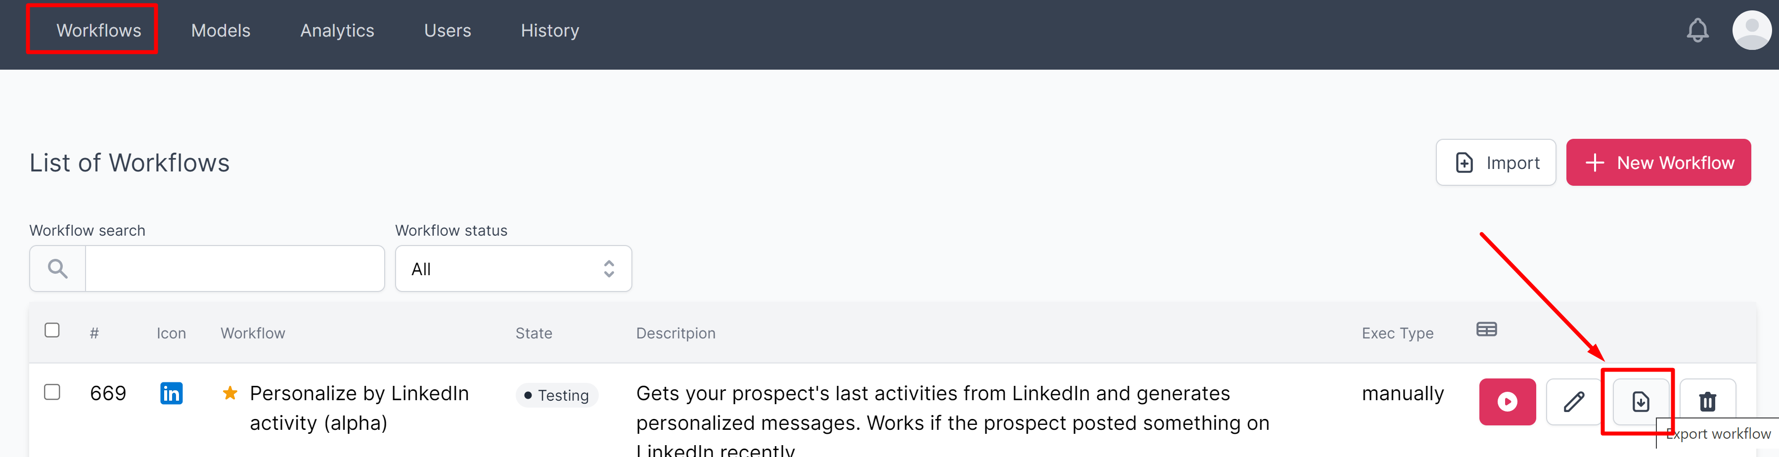Open the Workflow status dropdown
Image resolution: width=1779 pixels, height=457 pixels.
(x=512, y=269)
